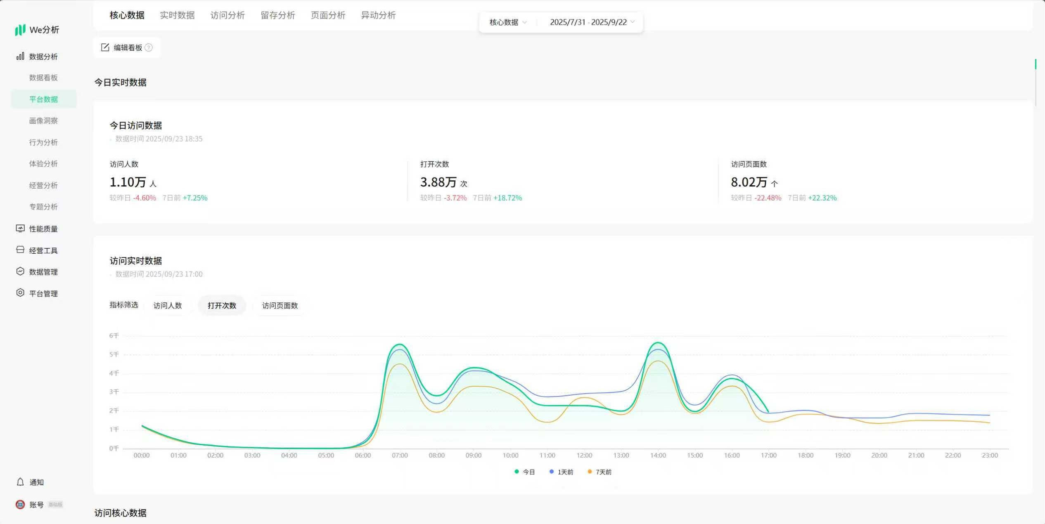The image size is (1045, 524).
Task: Select 访问人数 metric filter
Action: (x=168, y=306)
